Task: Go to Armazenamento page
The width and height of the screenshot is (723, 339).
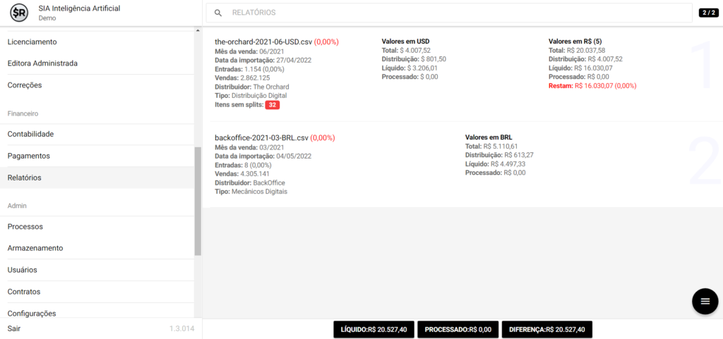Action: (x=35, y=248)
